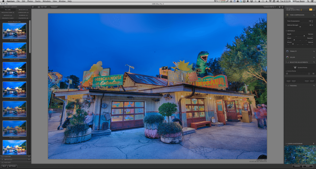
Task: Show RECENTLY USED presets
Action: tap(8, 18)
